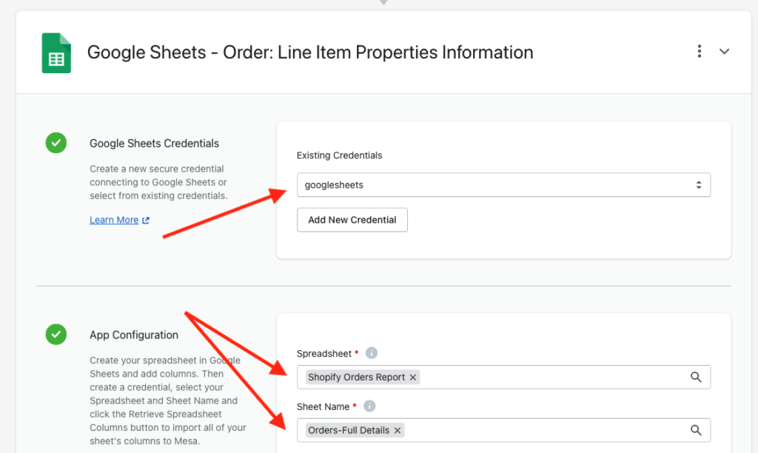Click the 'Google Sheets Credentials' heading
This screenshot has height=453, width=758.
click(154, 144)
